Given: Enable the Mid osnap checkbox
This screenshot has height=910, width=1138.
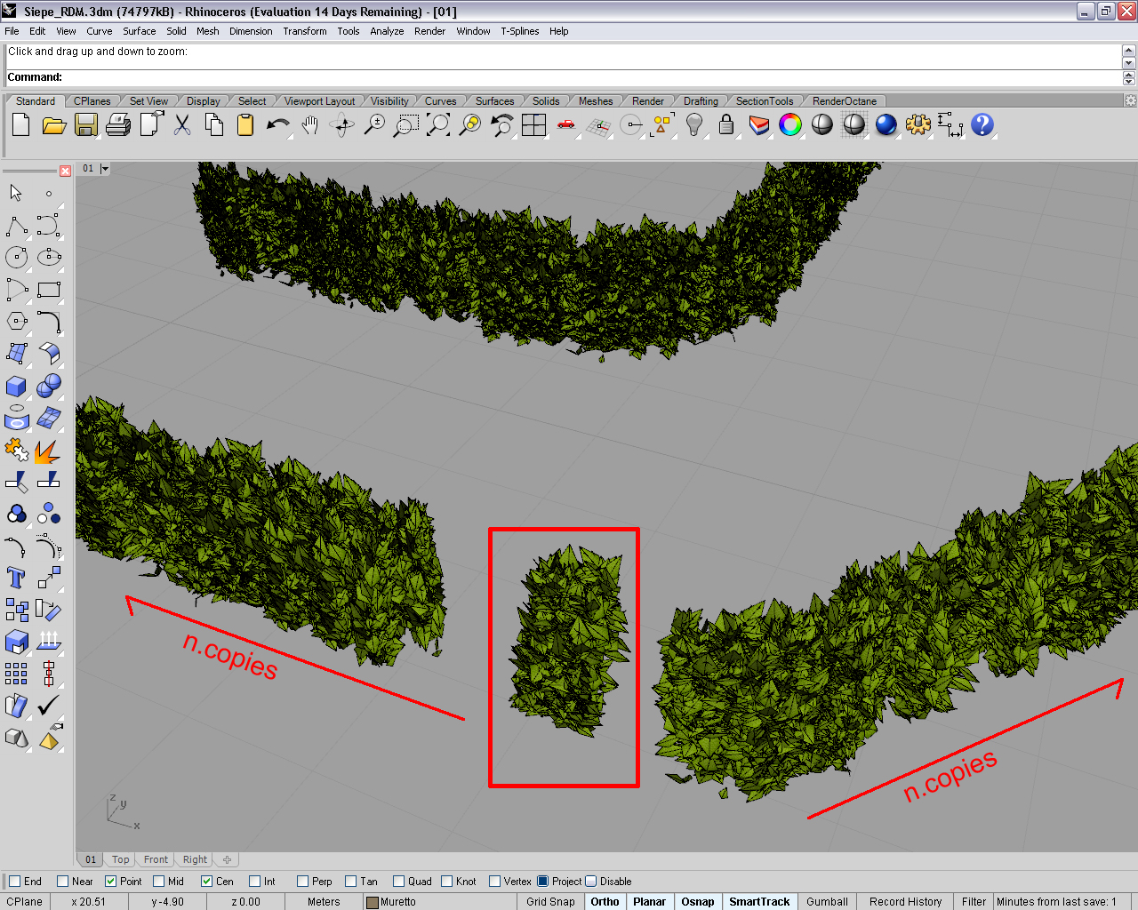Looking at the screenshot, I should [159, 882].
